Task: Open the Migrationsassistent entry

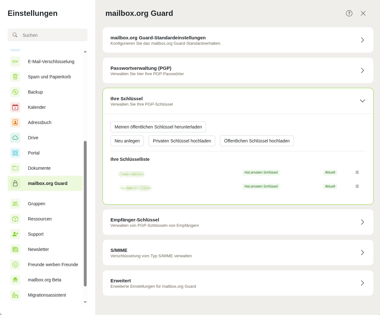Action: click(45, 295)
